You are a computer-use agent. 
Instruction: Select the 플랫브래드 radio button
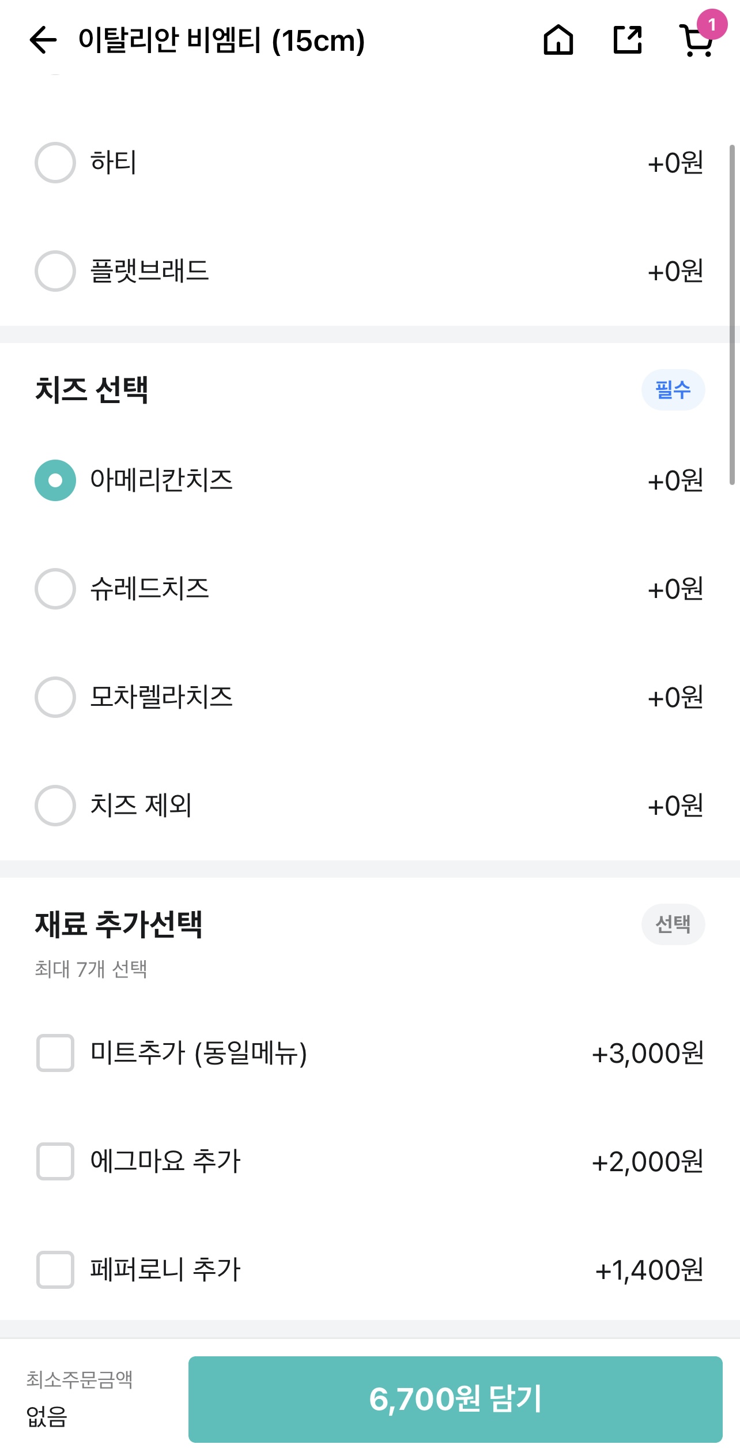[55, 271]
